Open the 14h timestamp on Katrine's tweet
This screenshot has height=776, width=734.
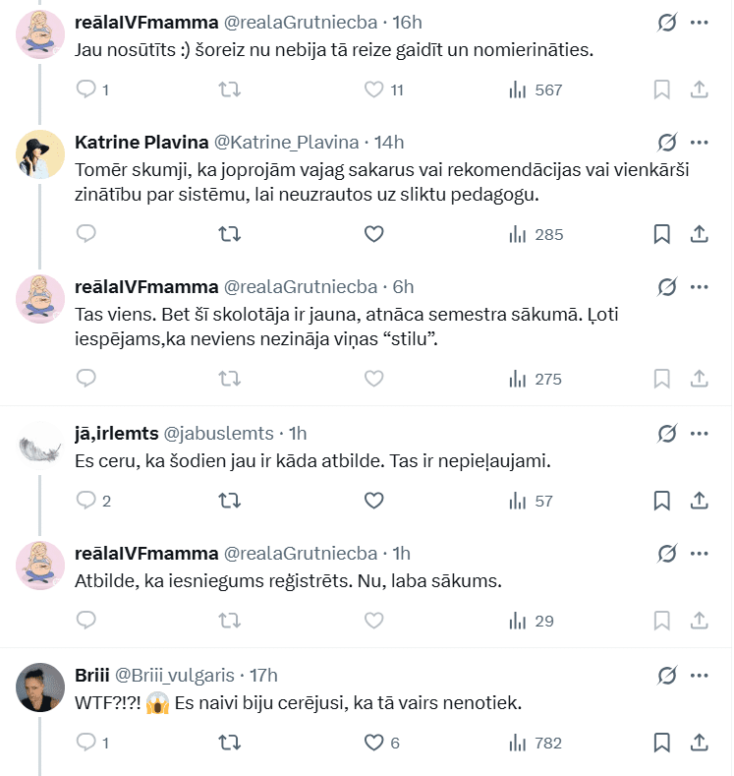pos(389,143)
